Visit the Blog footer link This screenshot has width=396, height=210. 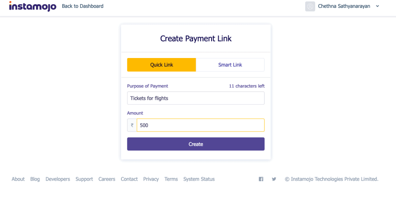tap(35, 179)
